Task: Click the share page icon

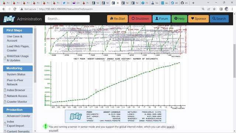Action: click(209, 9)
